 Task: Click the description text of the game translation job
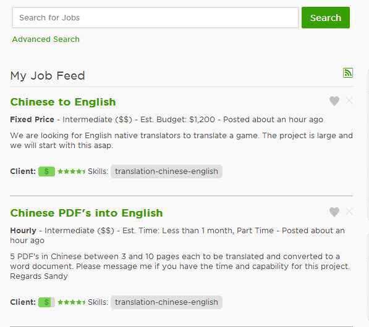181,141
